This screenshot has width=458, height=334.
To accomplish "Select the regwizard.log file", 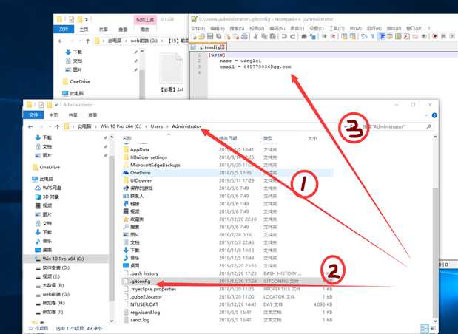I will click(145, 313).
